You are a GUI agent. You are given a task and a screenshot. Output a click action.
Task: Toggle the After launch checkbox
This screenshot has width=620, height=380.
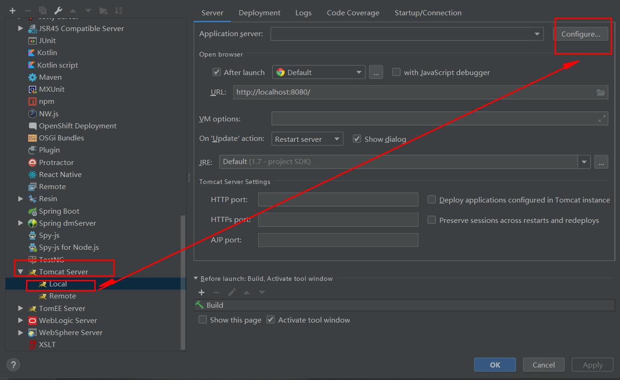216,72
